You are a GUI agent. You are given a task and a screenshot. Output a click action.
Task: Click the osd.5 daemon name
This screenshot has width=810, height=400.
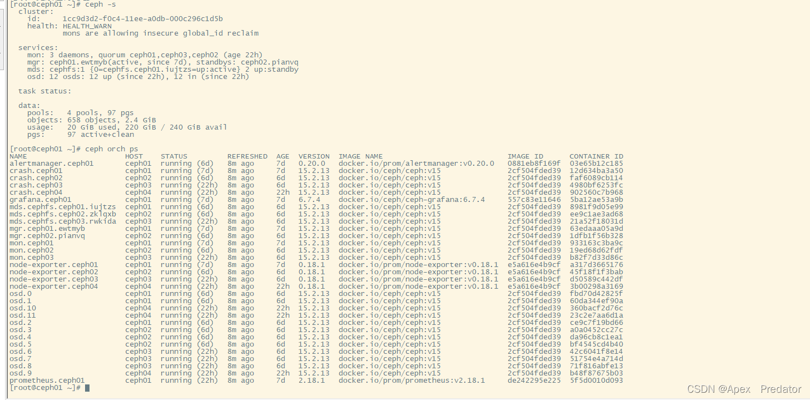click(x=21, y=344)
